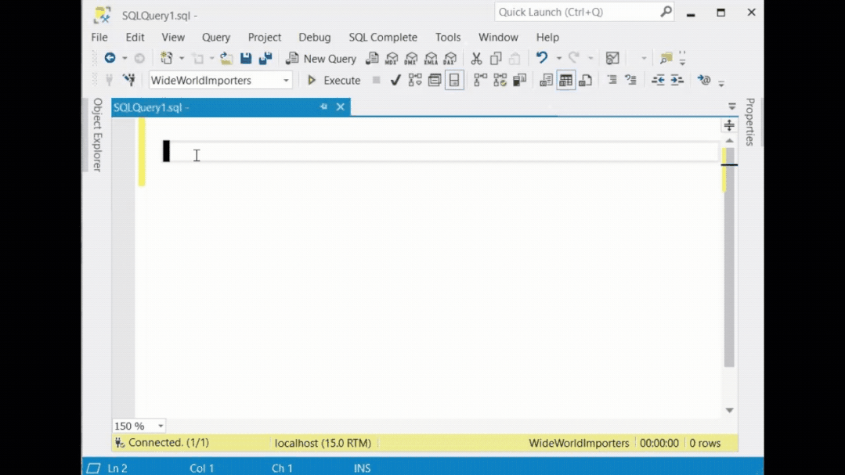The height and width of the screenshot is (475, 845).
Task: Click the vertical scrollbar down arrow
Action: (x=729, y=410)
